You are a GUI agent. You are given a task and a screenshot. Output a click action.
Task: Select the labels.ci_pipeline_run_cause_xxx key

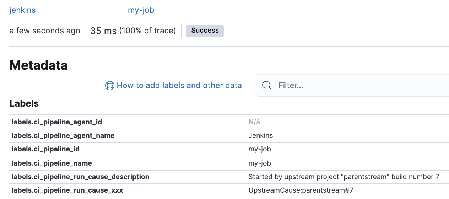67,190
